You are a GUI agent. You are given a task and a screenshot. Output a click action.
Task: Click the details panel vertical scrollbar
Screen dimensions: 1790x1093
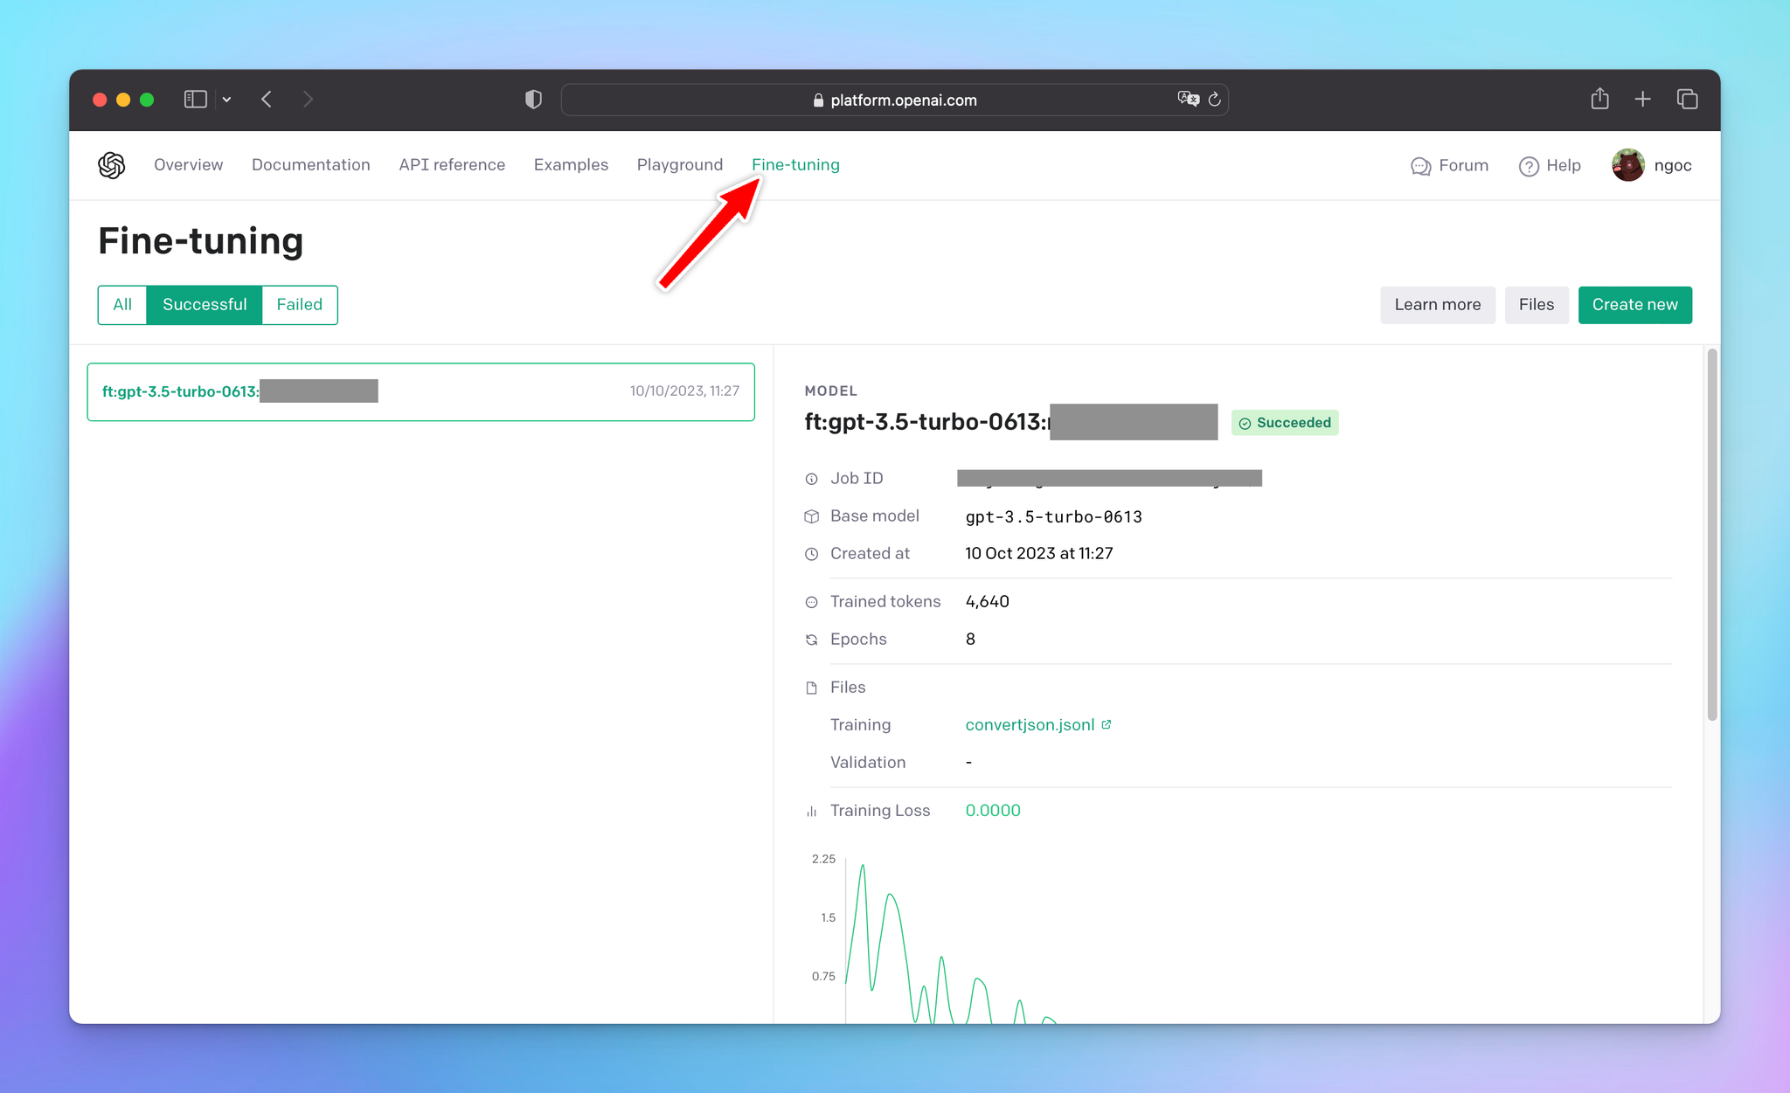pyautogui.click(x=1712, y=535)
